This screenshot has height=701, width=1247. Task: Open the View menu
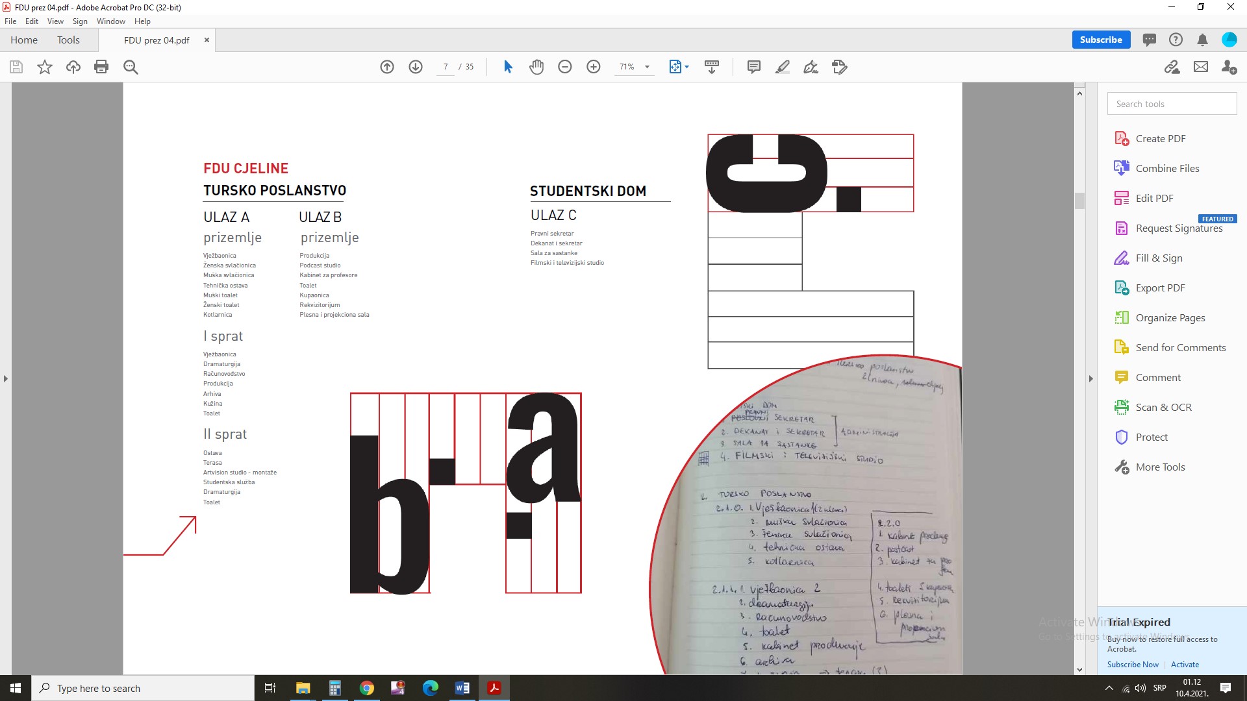(55, 21)
